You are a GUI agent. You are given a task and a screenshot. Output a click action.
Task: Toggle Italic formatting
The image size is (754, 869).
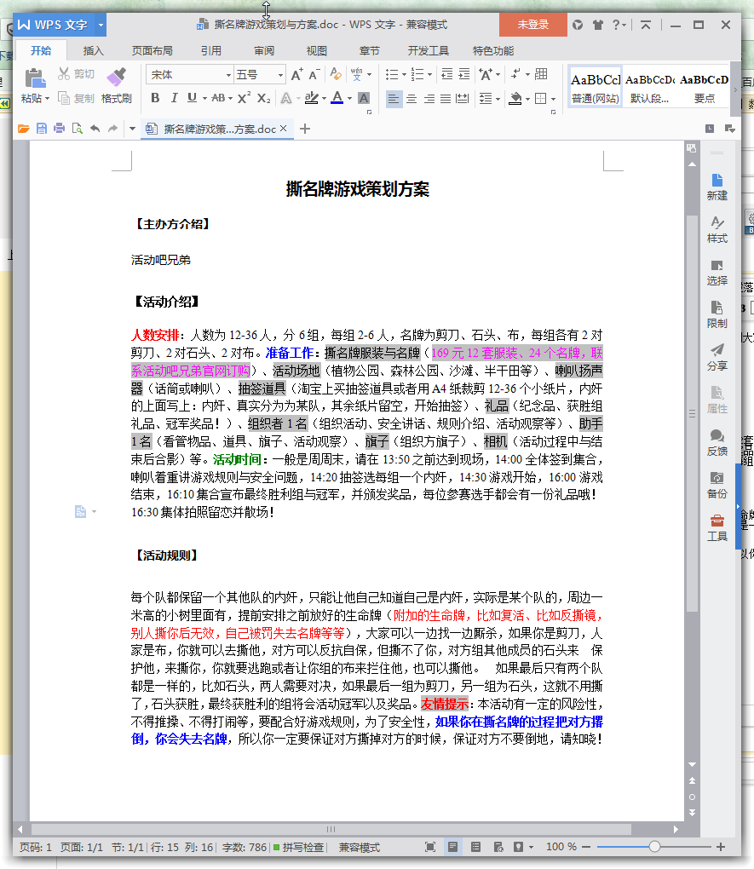coord(174,98)
